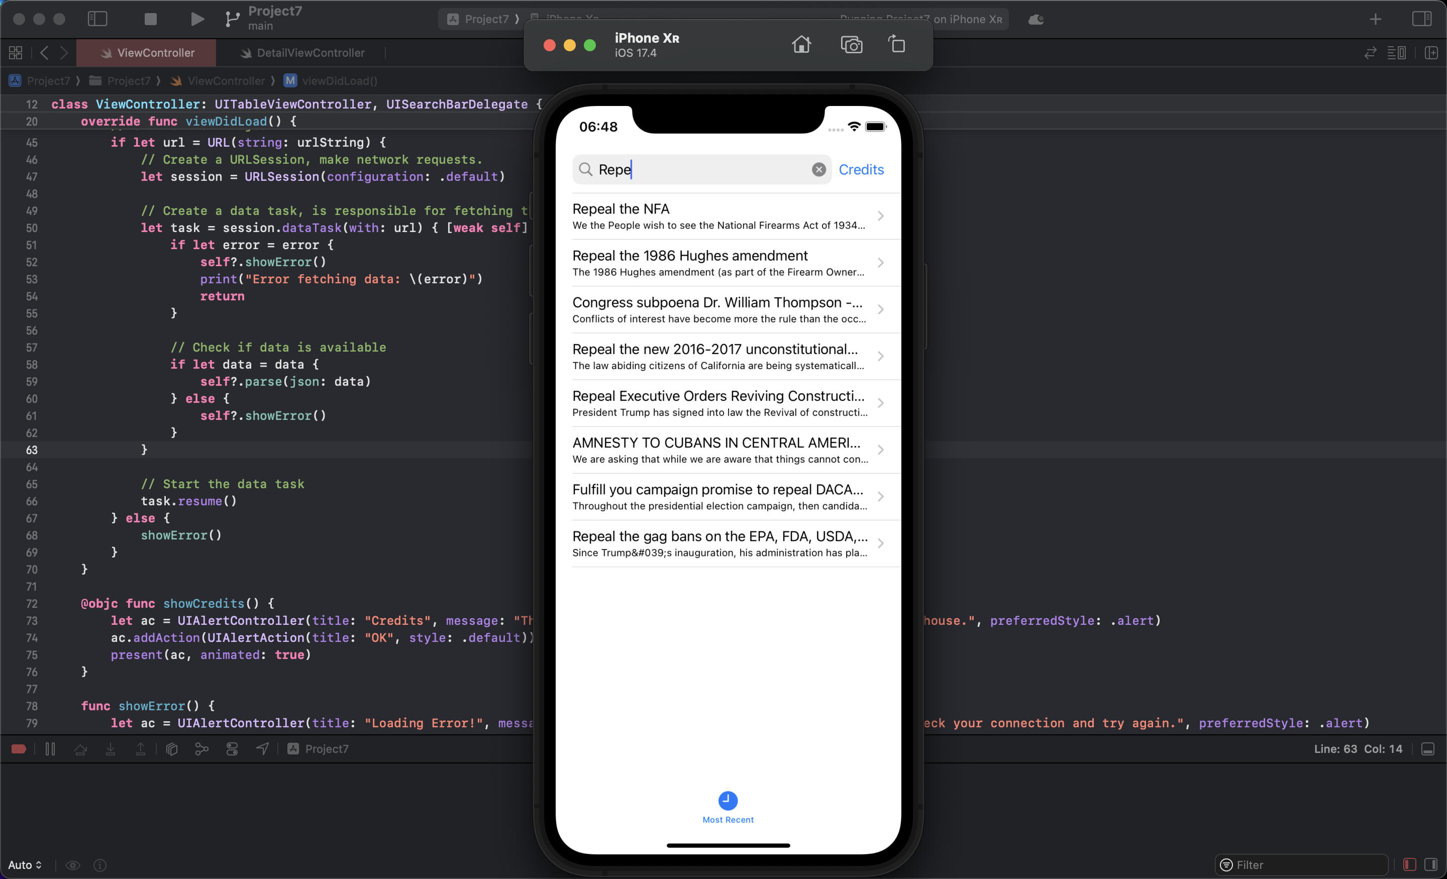The height and width of the screenshot is (879, 1447).
Task: Click the Run play button
Action: click(197, 19)
